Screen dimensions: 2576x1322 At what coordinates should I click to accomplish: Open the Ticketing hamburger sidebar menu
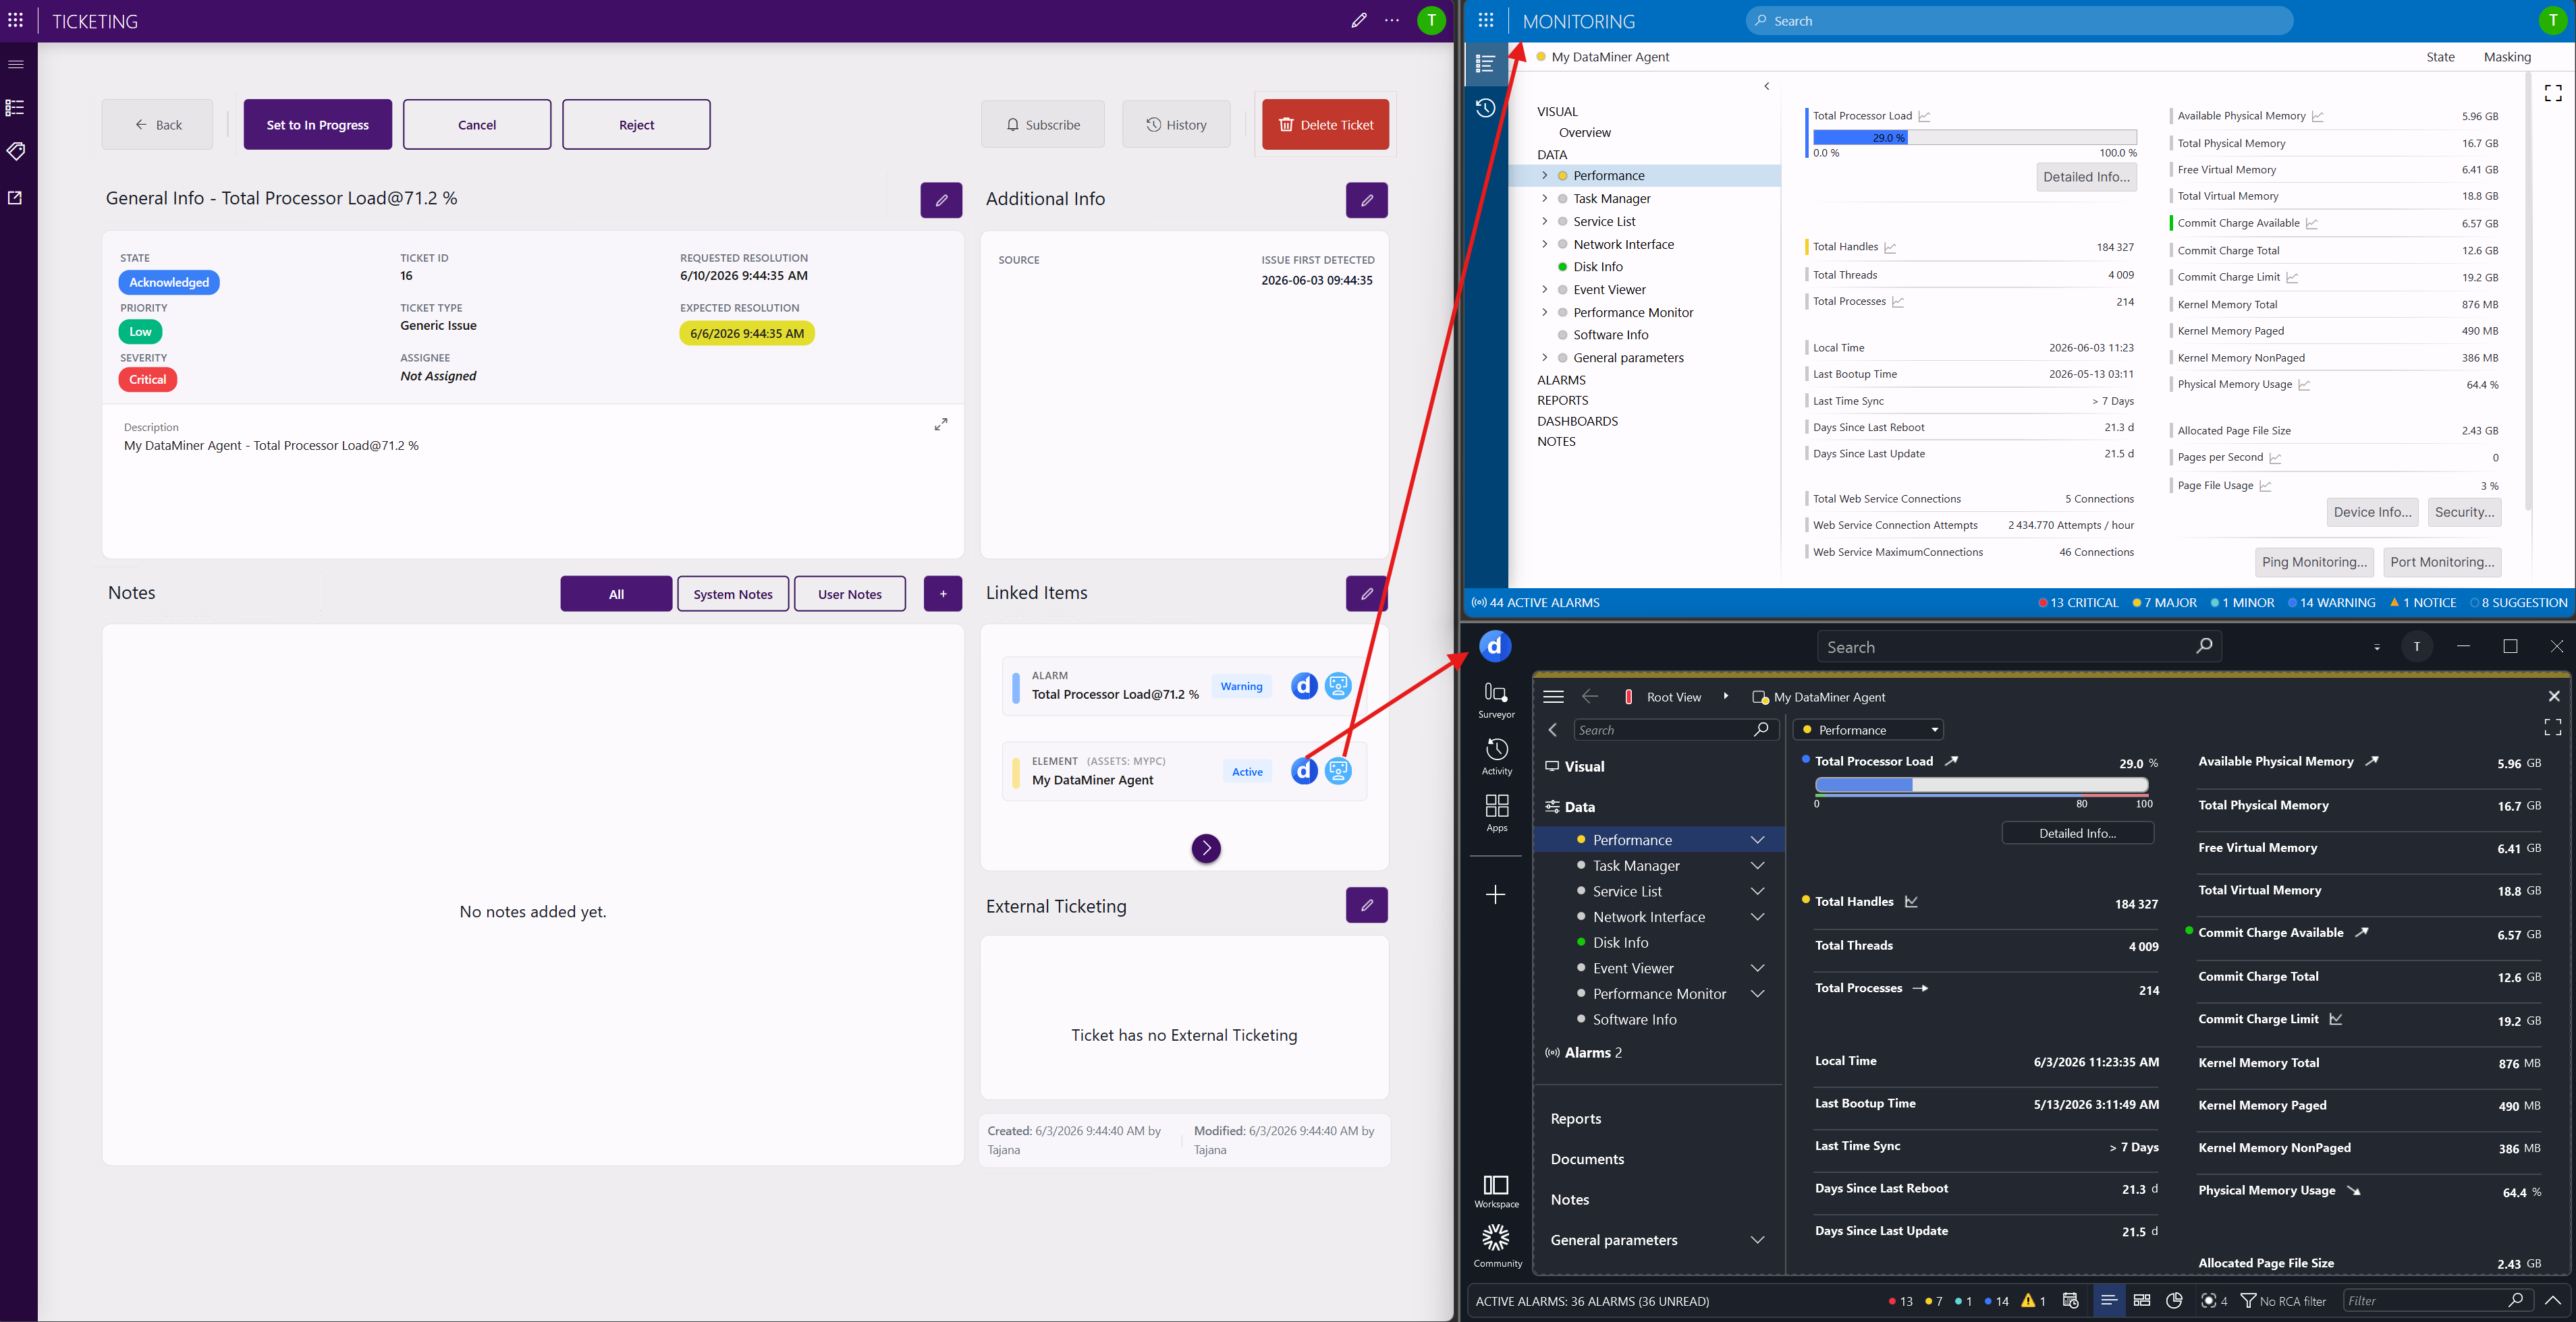pyautogui.click(x=16, y=64)
